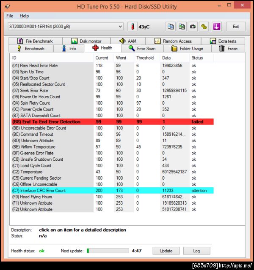This screenshot has height=270, width=254.
Task: Select Interface CRC Error Count row
Action: [113, 190]
